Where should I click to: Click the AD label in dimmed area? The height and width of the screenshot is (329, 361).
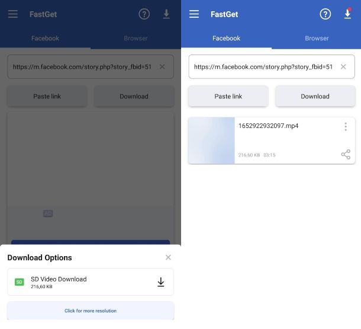coord(48,213)
